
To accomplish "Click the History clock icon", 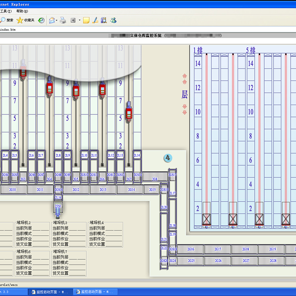I will (41, 20).
